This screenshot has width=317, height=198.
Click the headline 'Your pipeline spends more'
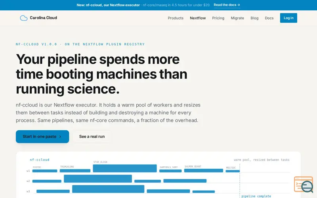point(97,59)
